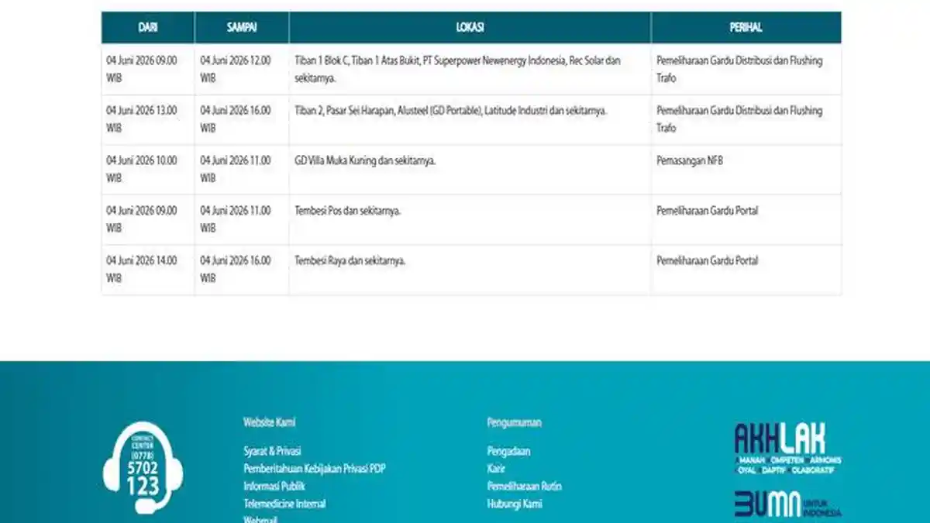
Task: Select the Tembesi Raya dan sekitarnya cell
Action: [470, 270]
